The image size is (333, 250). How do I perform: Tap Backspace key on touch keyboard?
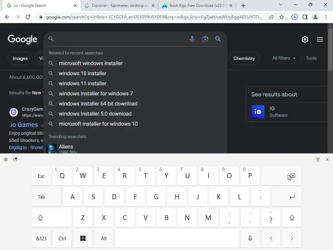[281, 176]
